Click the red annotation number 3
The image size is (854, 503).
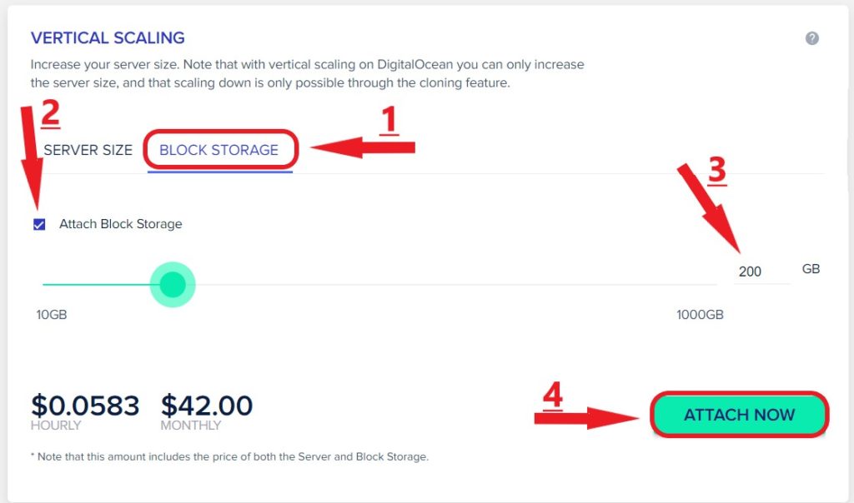tap(716, 170)
